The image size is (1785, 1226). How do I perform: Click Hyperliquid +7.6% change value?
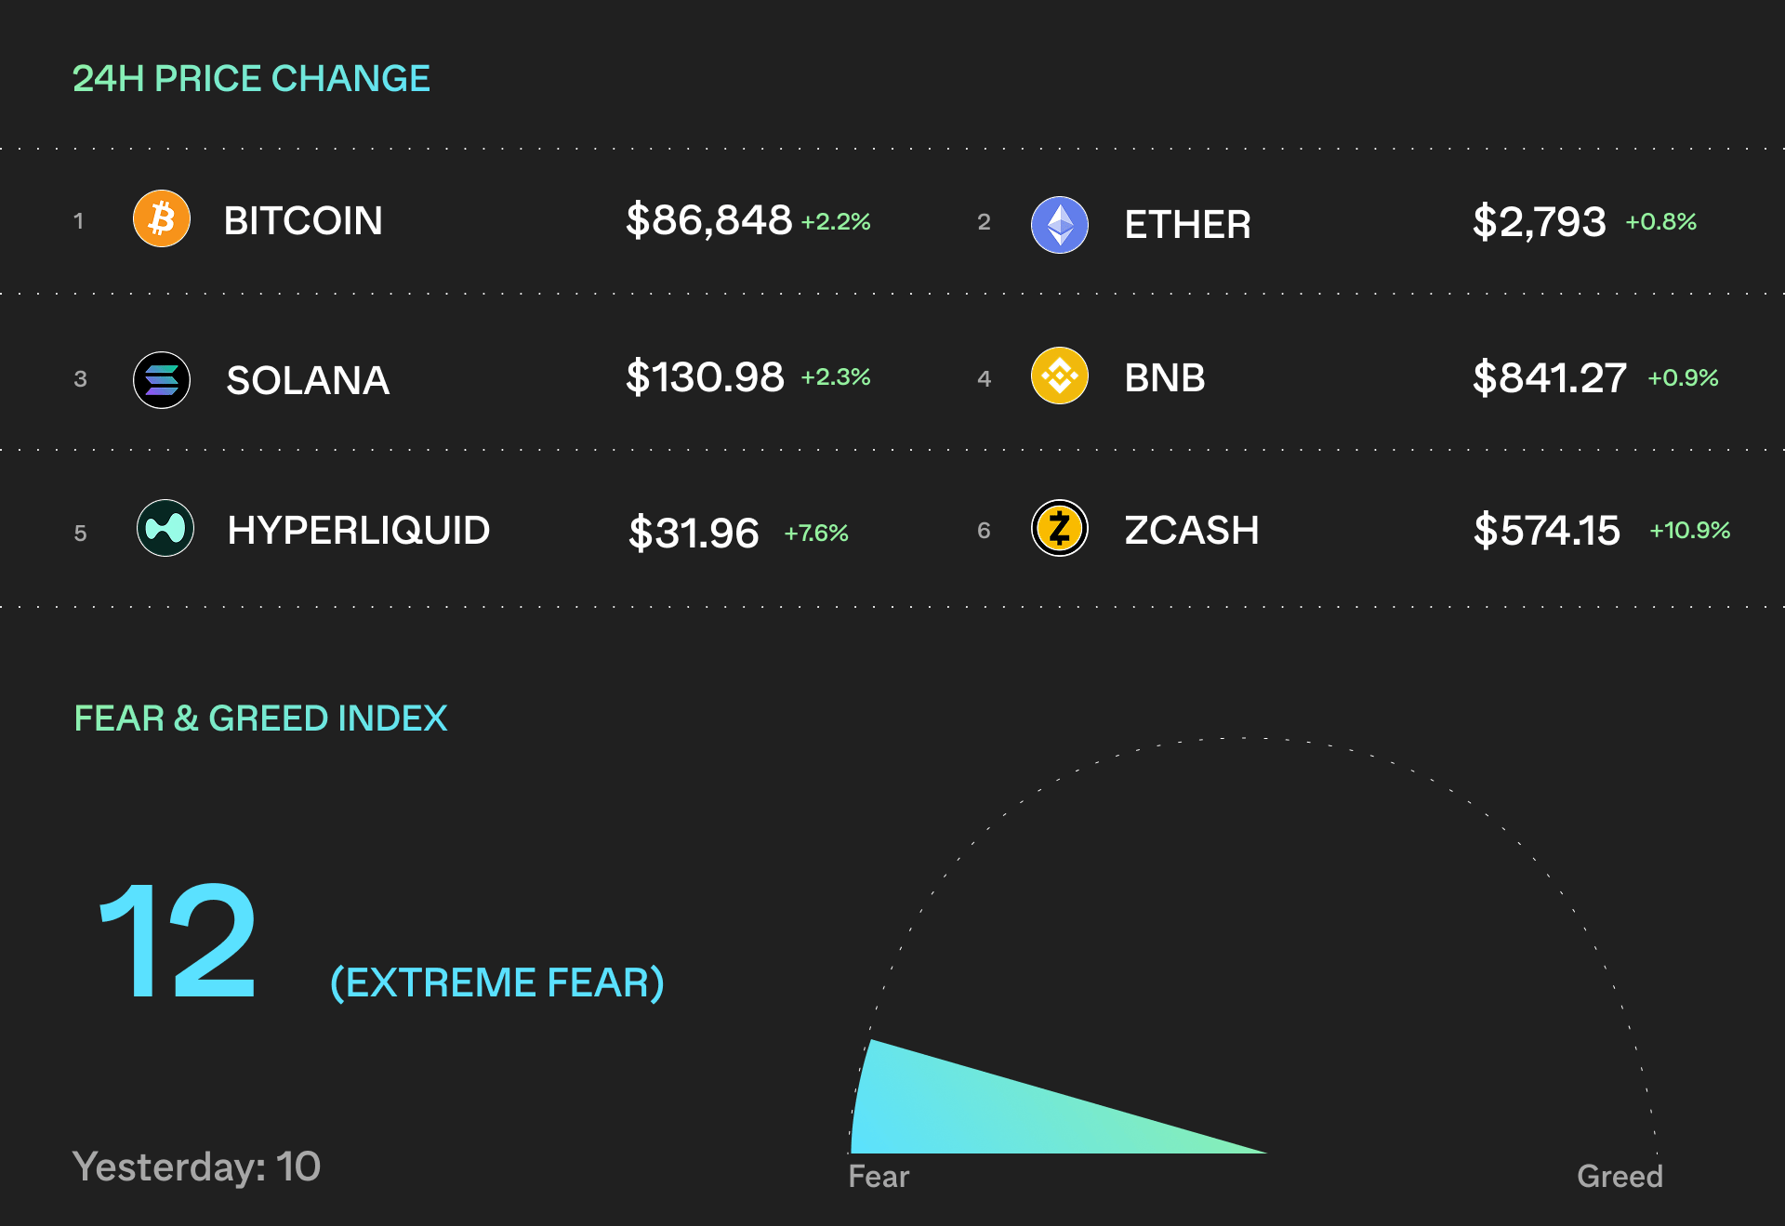point(816,533)
